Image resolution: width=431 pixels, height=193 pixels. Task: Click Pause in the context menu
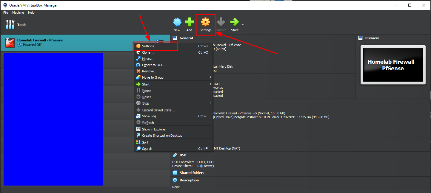(173, 91)
